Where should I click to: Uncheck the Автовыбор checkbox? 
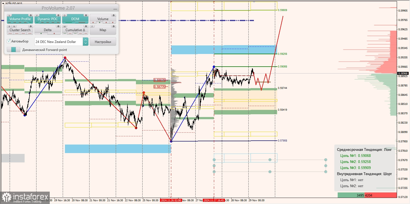tap(9, 41)
